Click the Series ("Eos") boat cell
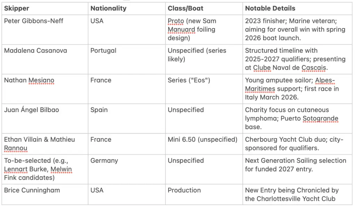This screenshot has width=356, height=207. 189,80
